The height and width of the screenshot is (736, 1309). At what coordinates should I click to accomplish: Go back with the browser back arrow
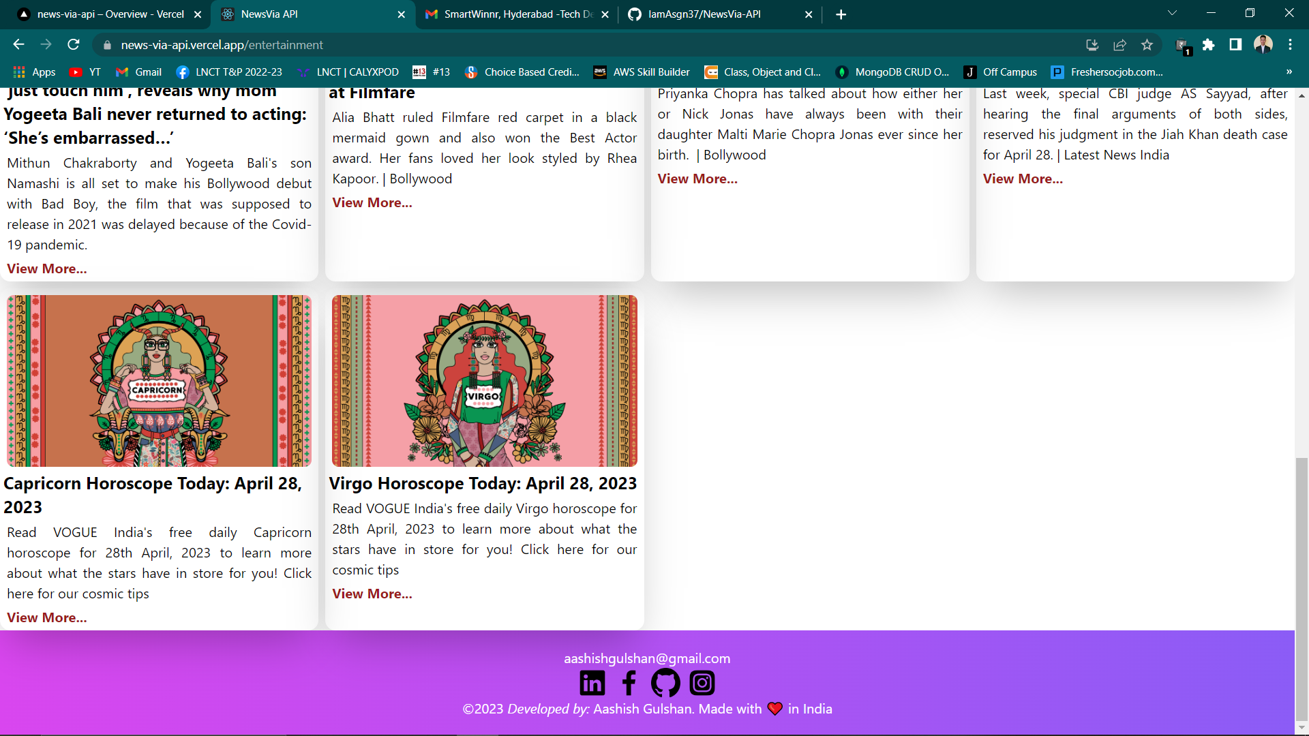[x=18, y=45]
